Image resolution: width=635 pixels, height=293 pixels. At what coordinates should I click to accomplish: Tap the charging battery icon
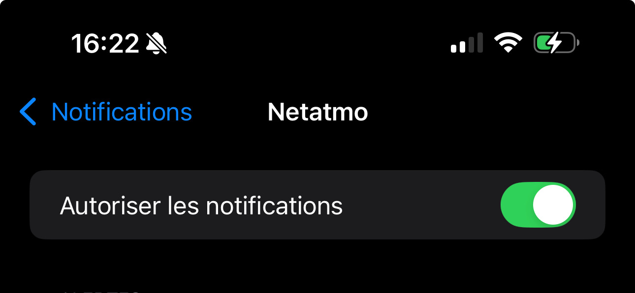click(x=556, y=43)
